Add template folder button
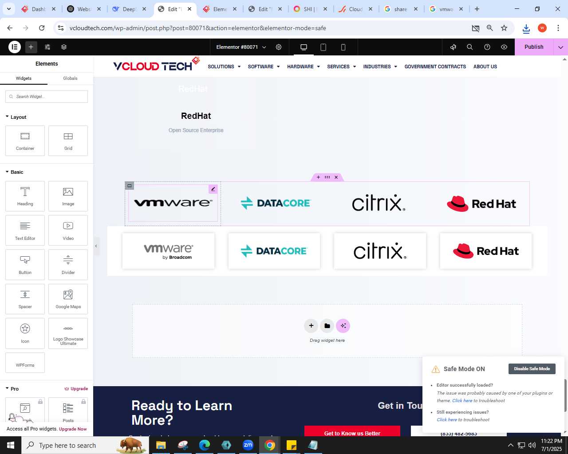 coord(327,326)
